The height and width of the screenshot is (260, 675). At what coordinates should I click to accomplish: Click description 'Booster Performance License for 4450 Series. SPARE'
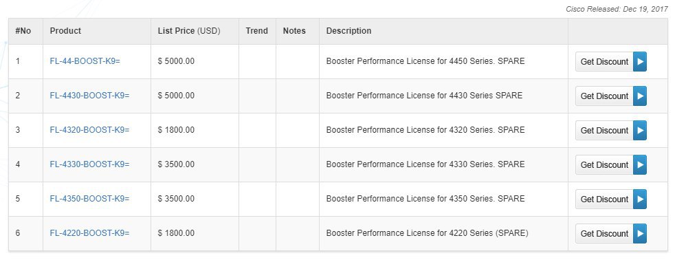point(425,61)
